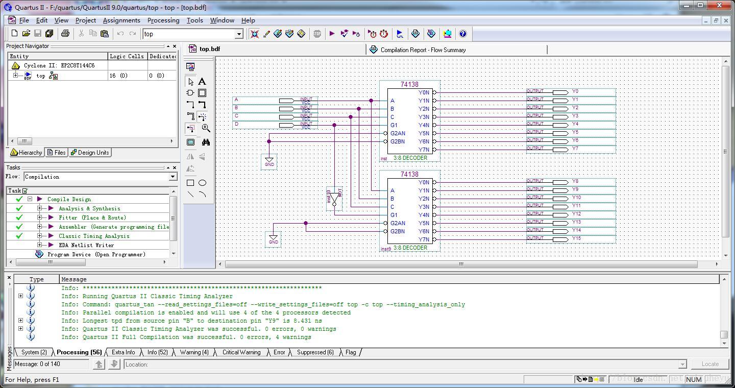Image resolution: width=735 pixels, height=388 pixels.
Task: Select the Block tool in palette
Action: point(202,93)
